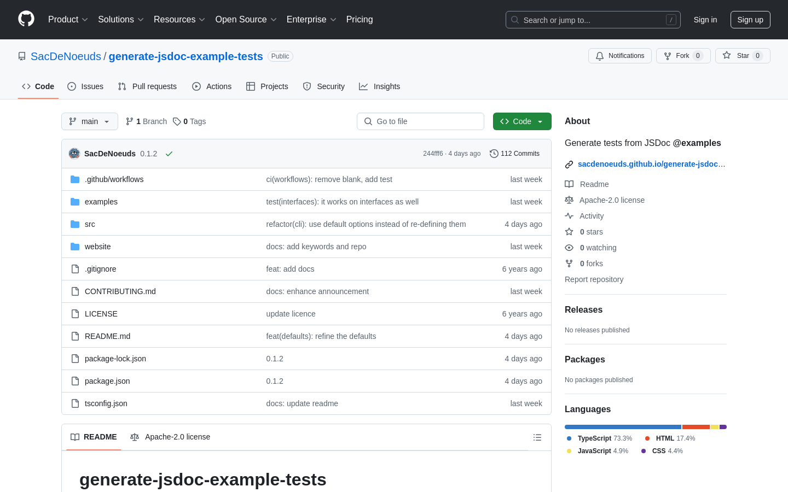Open the GitHub home logo

click(x=26, y=19)
